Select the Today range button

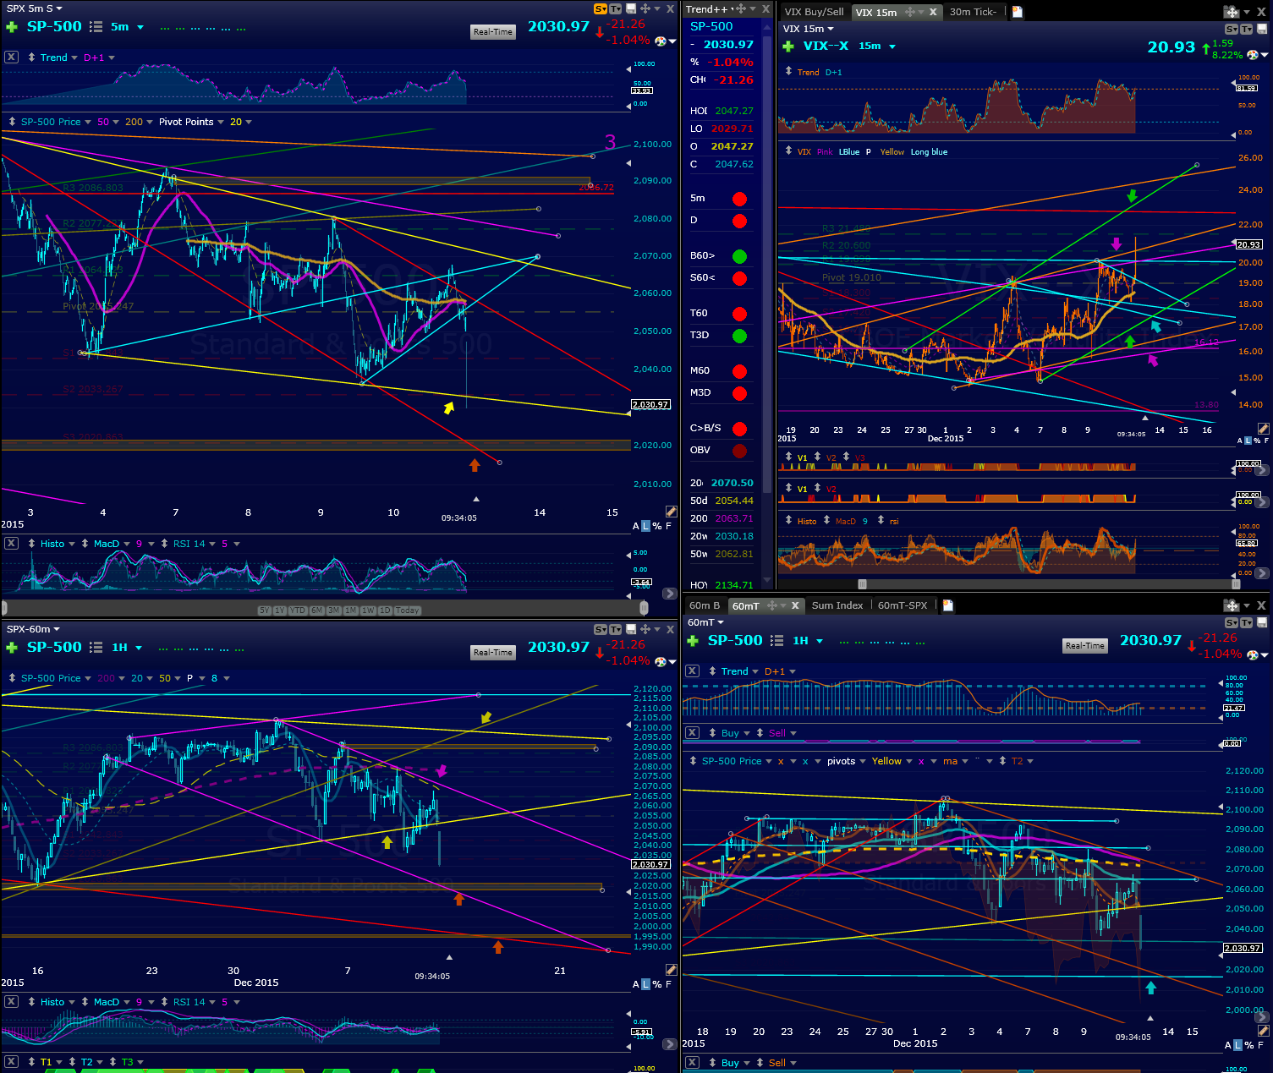(407, 610)
